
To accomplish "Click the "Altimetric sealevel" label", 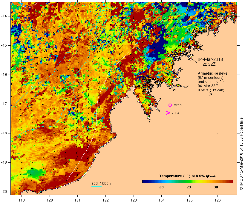I will pos(213,73).
